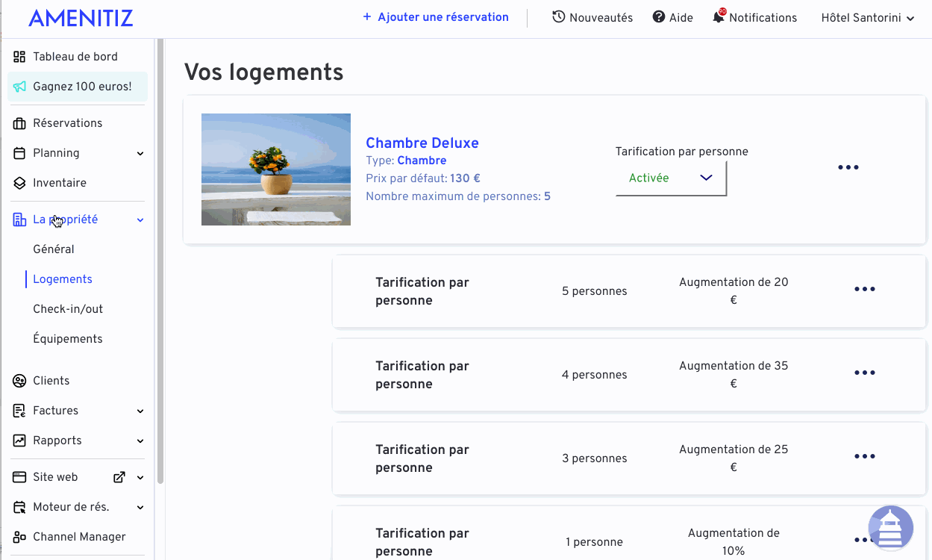
Task: Click the Channel Manager icon
Action: coord(19,537)
